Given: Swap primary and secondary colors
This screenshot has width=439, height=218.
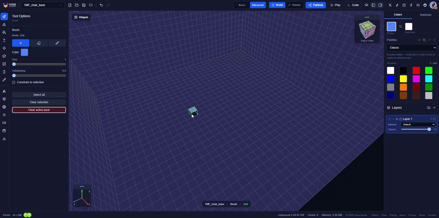Looking at the screenshot, I should 401,26.
